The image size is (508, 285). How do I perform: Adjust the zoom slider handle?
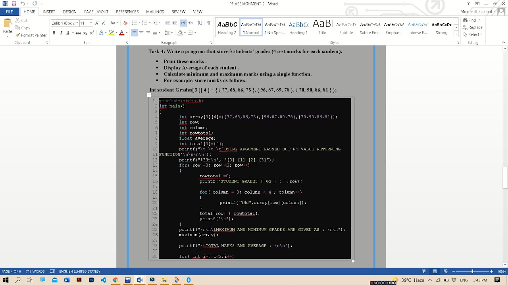pos(472,271)
